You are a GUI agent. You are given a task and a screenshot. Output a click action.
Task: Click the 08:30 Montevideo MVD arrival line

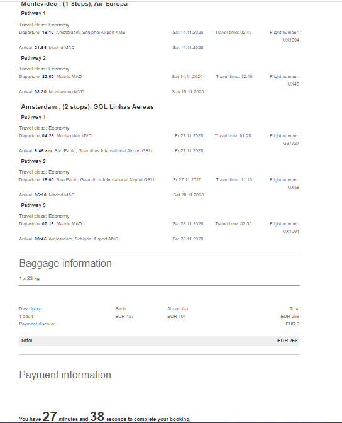click(52, 92)
